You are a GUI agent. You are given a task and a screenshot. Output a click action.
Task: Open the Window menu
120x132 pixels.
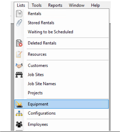[77, 5]
